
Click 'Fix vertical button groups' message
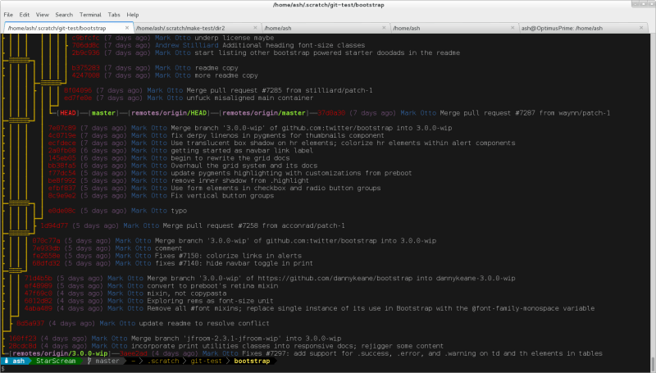[222, 196]
